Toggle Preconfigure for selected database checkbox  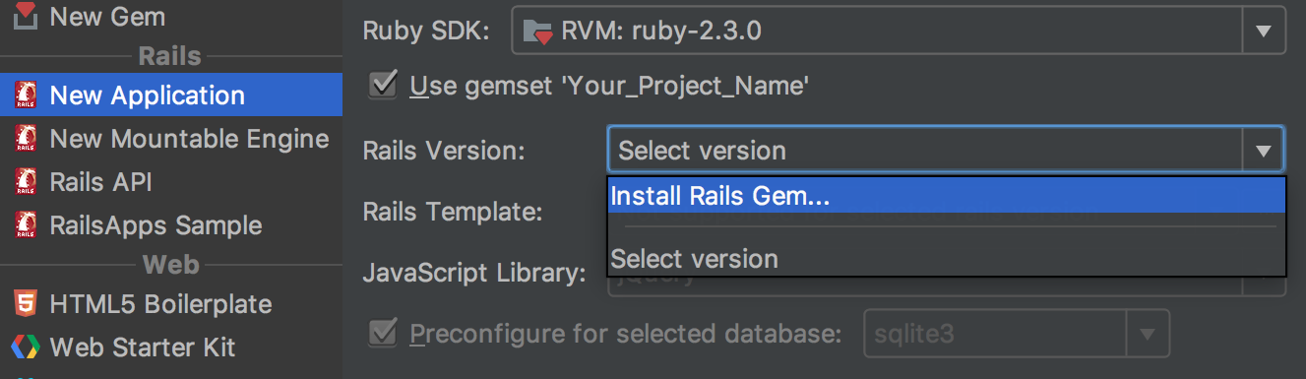(x=382, y=333)
